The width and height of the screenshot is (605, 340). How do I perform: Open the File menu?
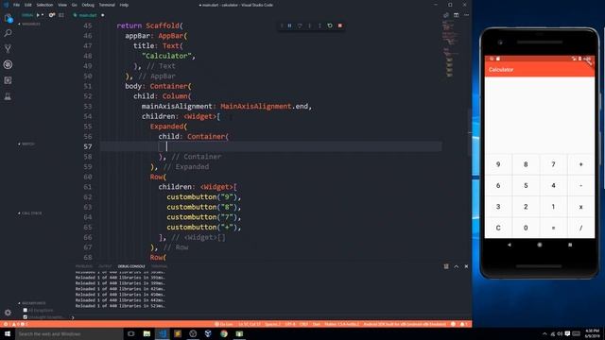pos(16,5)
